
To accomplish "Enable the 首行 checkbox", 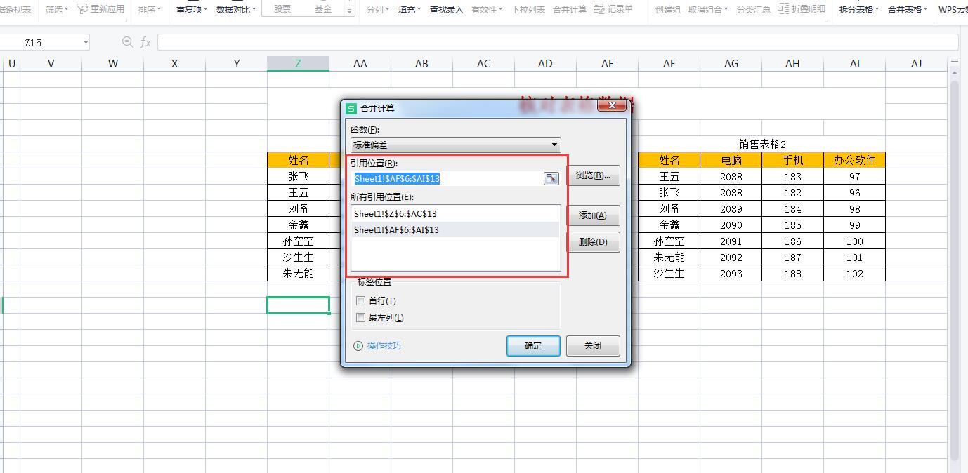I will click(361, 301).
